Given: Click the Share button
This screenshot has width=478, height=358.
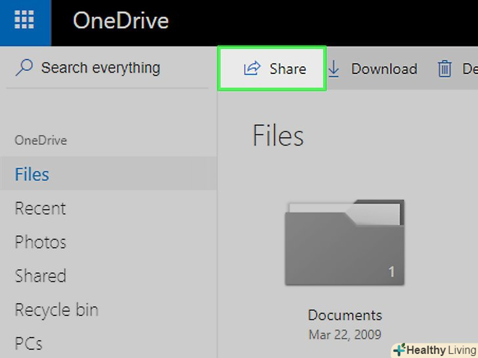Looking at the screenshot, I should [272, 68].
